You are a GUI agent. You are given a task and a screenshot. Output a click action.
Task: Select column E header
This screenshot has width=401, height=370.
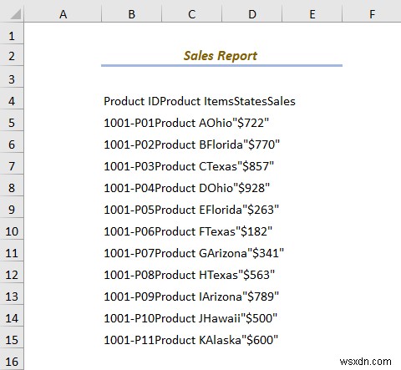312,14
